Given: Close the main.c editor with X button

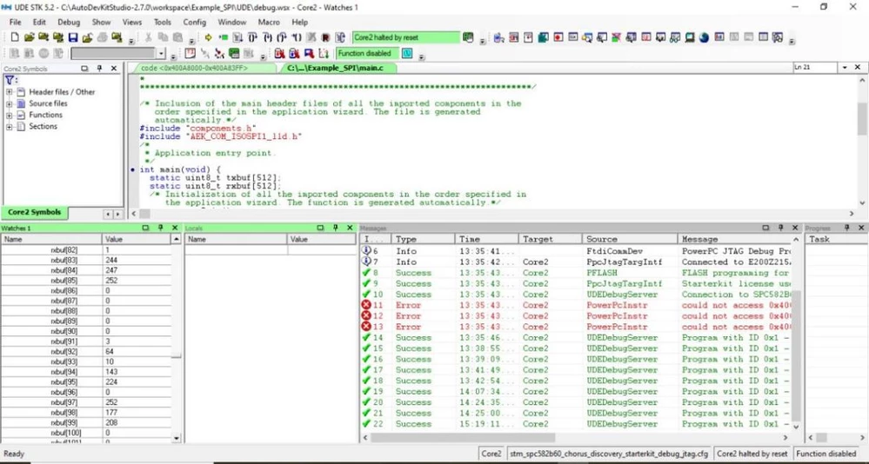Looking at the screenshot, I should (858, 68).
